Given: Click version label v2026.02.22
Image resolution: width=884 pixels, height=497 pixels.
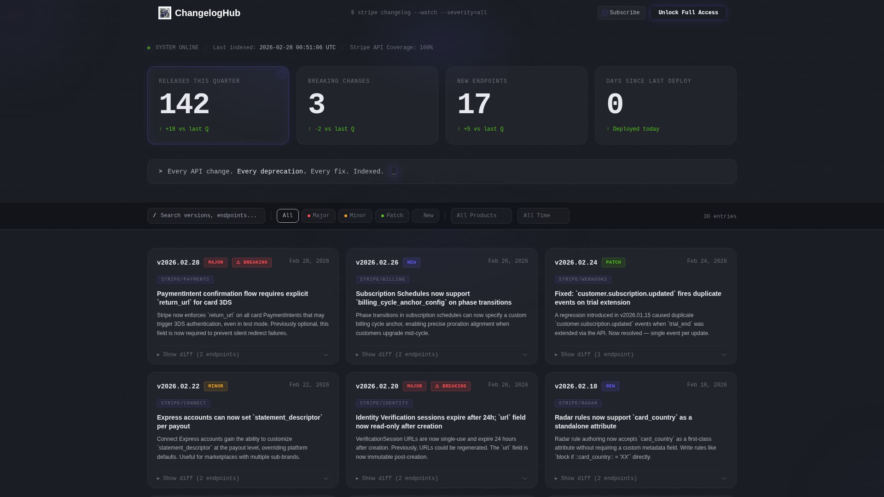Looking at the screenshot, I should click(x=178, y=387).
